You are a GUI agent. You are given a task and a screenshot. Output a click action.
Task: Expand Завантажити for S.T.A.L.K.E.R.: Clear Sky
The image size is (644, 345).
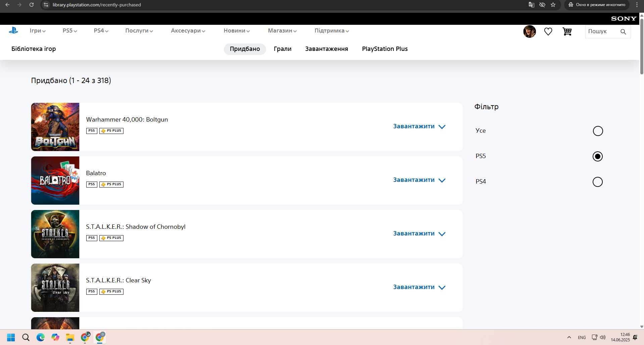click(x=419, y=287)
